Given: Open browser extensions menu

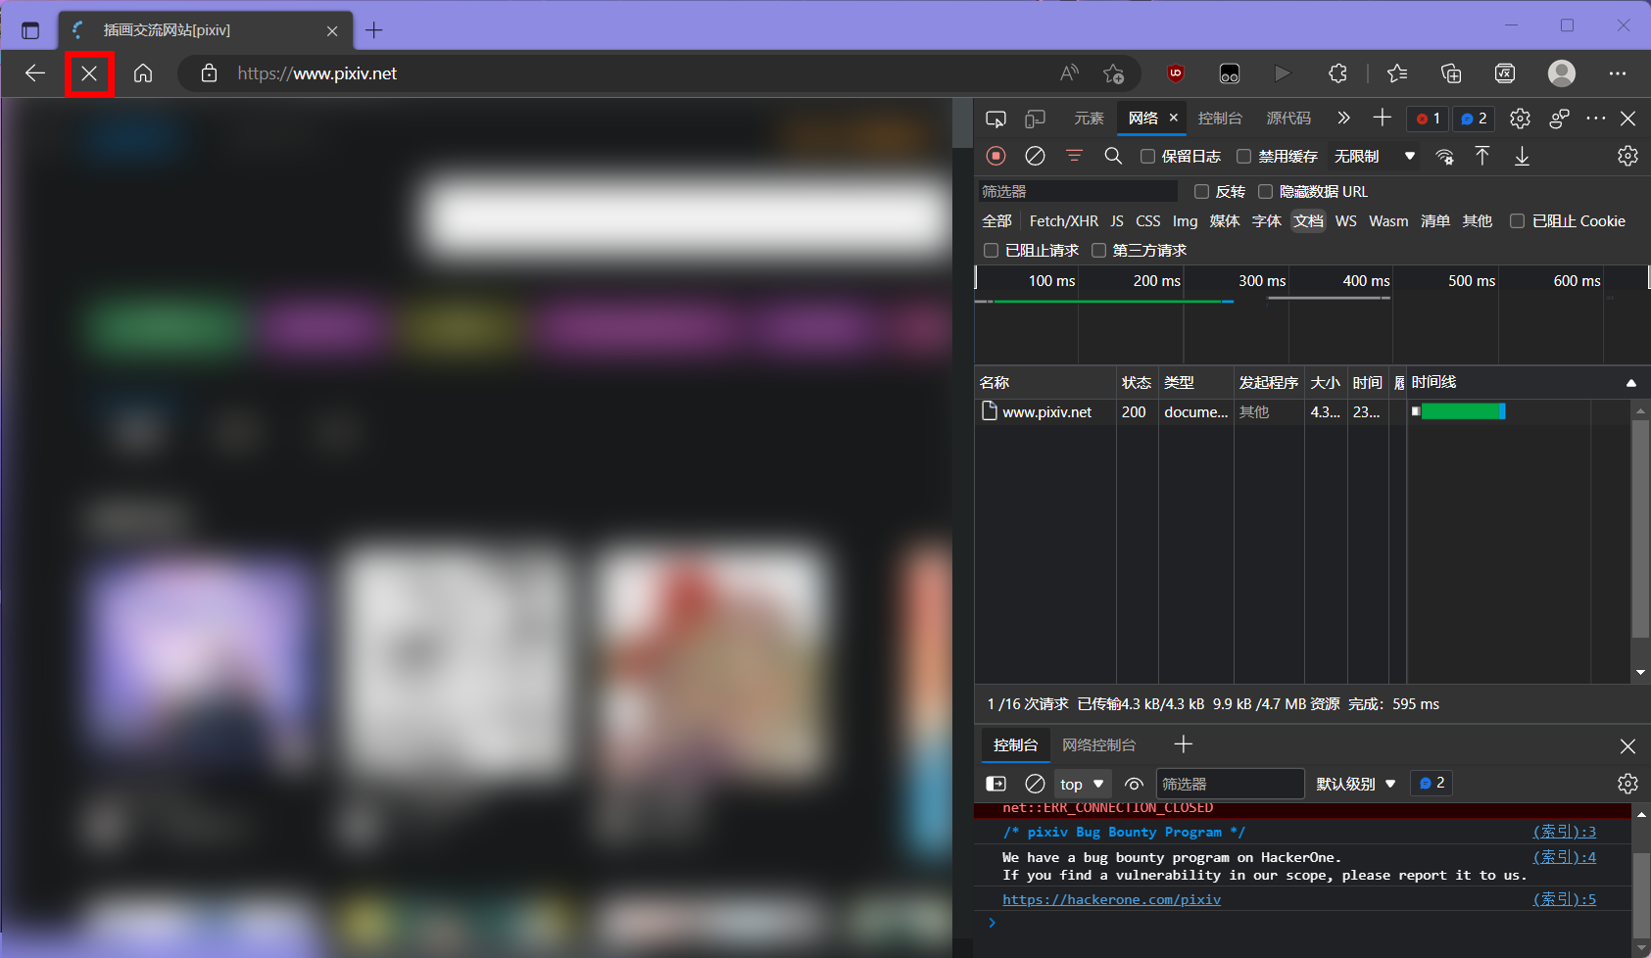Looking at the screenshot, I should tap(1337, 73).
